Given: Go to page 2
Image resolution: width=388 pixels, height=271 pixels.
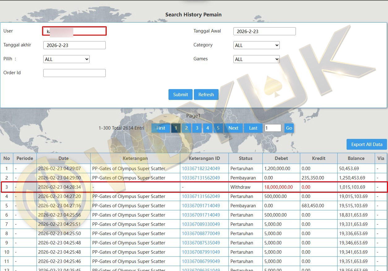Looking at the screenshot, I should [x=186, y=128].
